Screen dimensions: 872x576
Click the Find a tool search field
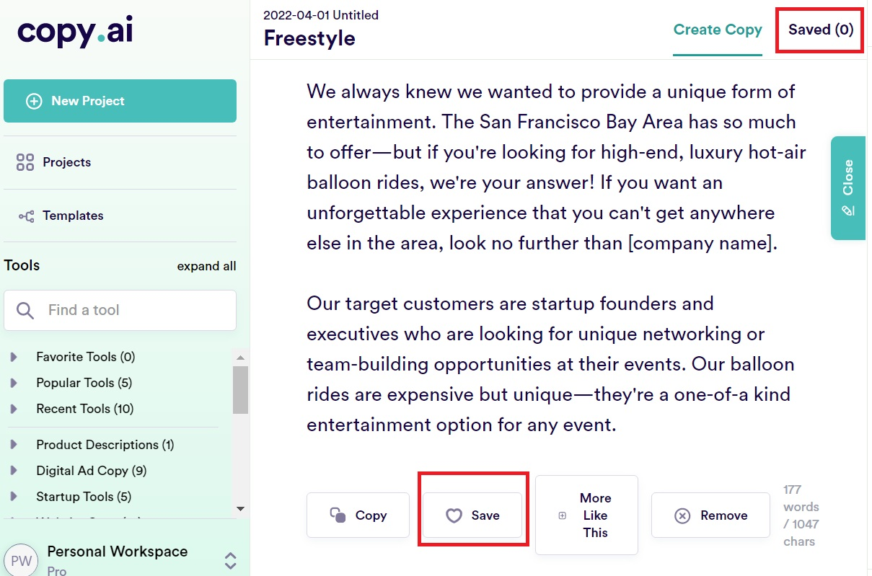click(x=120, y=310)
